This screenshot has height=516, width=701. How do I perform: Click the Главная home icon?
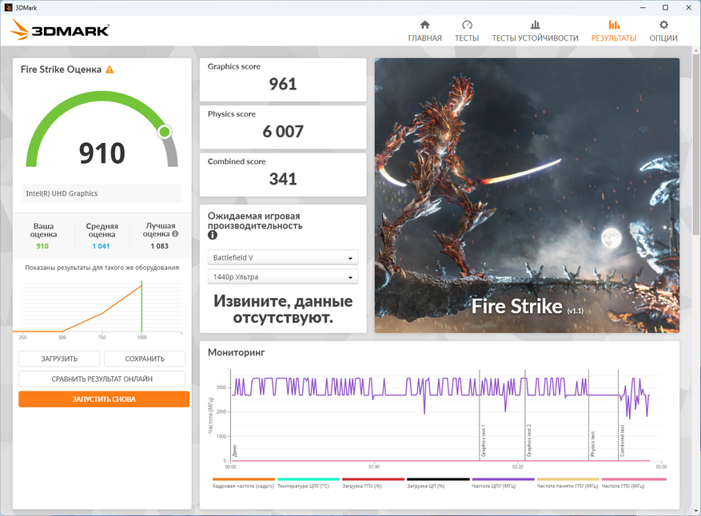point(424,25)
